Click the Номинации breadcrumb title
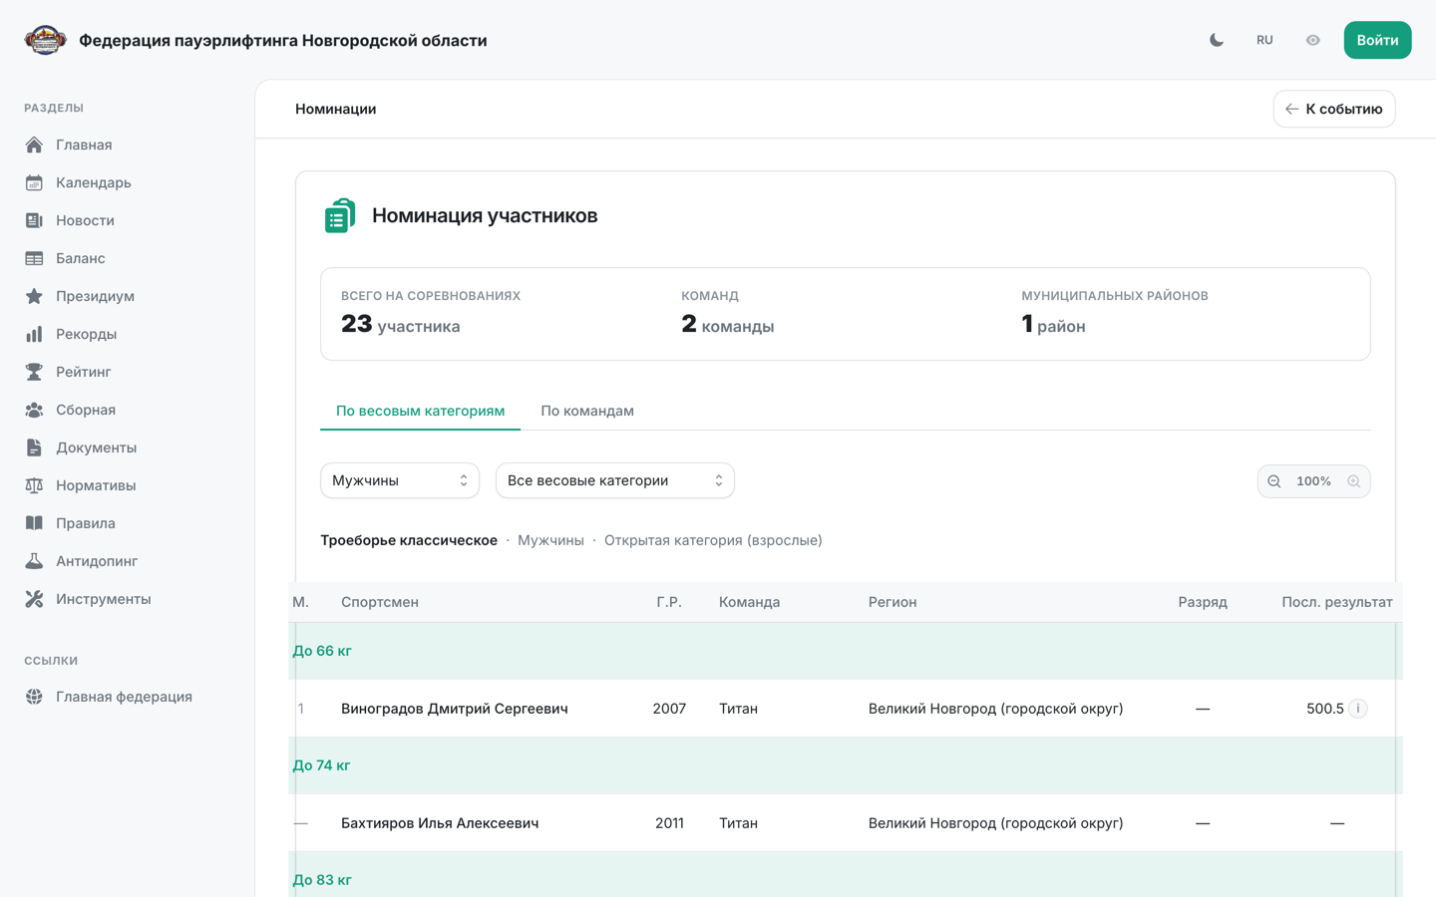Viewport: 1436px width, 897px height. pyautogui.click(x=335, y=109)
